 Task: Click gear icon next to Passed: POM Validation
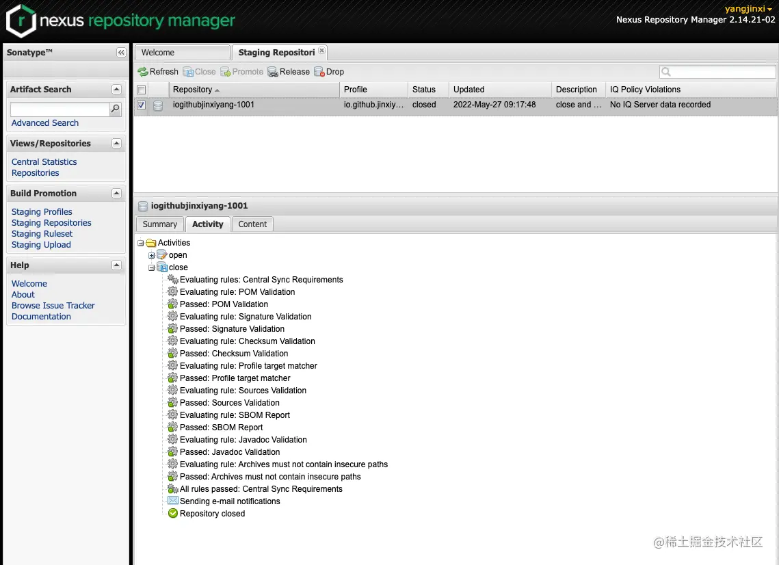click(173, 304)
